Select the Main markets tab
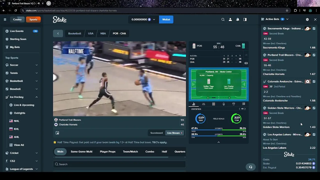Screen dimensions: 320x180 coord(60,151)
